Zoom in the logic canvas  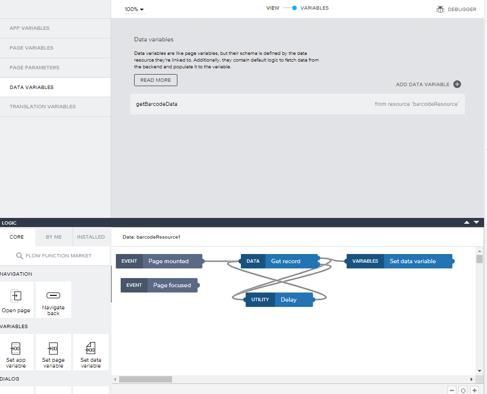pyautogui.click(x=475, y=390)
